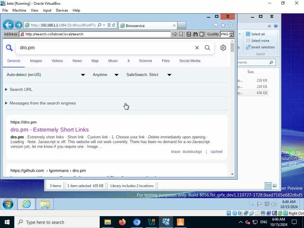Image resolution: width=304 pixels, height=228 pixels.
Task: Close the Browservice IE tab
Action: 174,26
